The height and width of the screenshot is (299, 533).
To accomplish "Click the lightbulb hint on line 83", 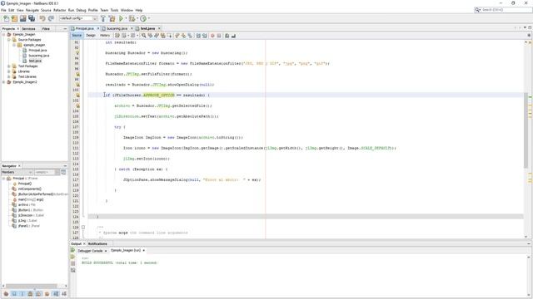I will (x=77, y=53).
